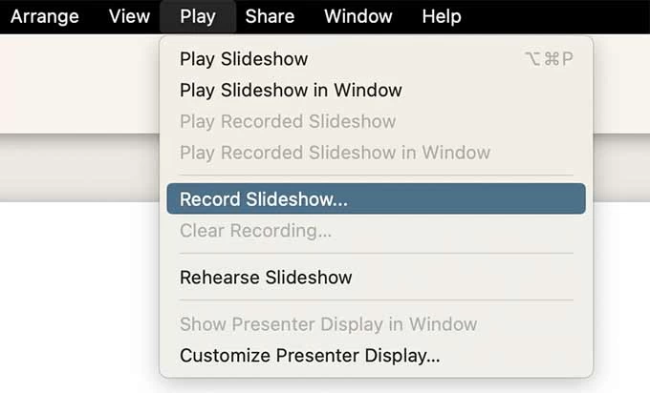
Task: Open the View menu in menu bar
Action: [129, 16]
